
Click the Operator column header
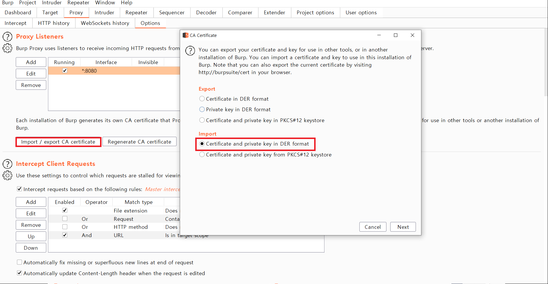(x=97, y=202)
